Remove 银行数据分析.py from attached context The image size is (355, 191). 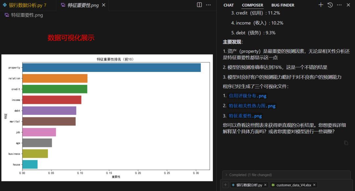[265, 184]
